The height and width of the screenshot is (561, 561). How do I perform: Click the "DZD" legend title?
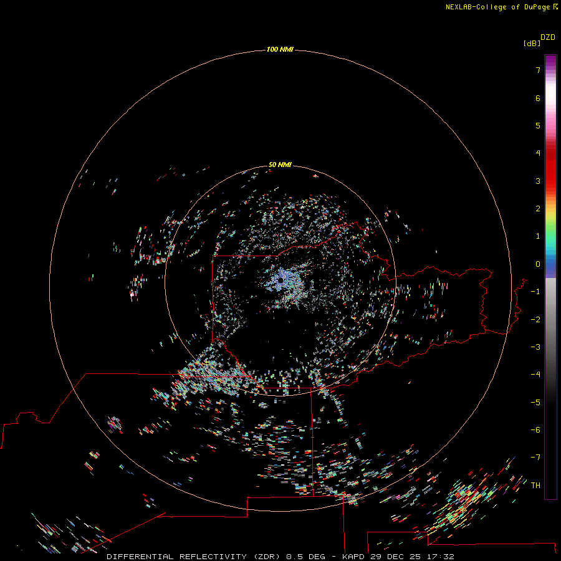click(x=548, y=37)
